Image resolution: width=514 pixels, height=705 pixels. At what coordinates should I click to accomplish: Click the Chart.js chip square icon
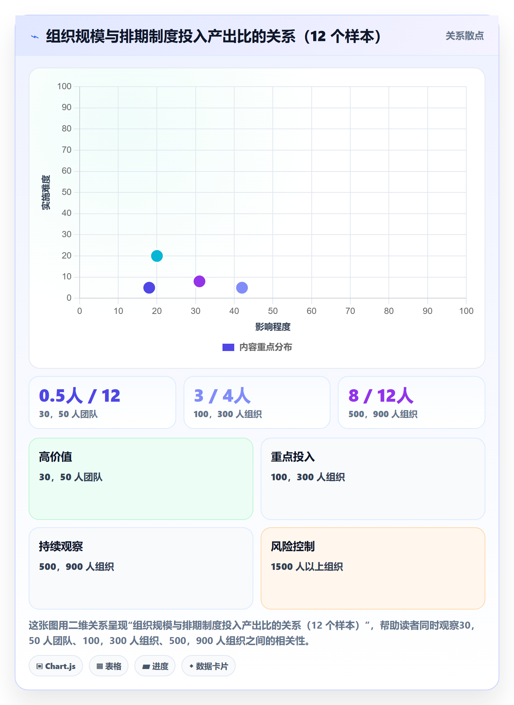coord(40,666)
